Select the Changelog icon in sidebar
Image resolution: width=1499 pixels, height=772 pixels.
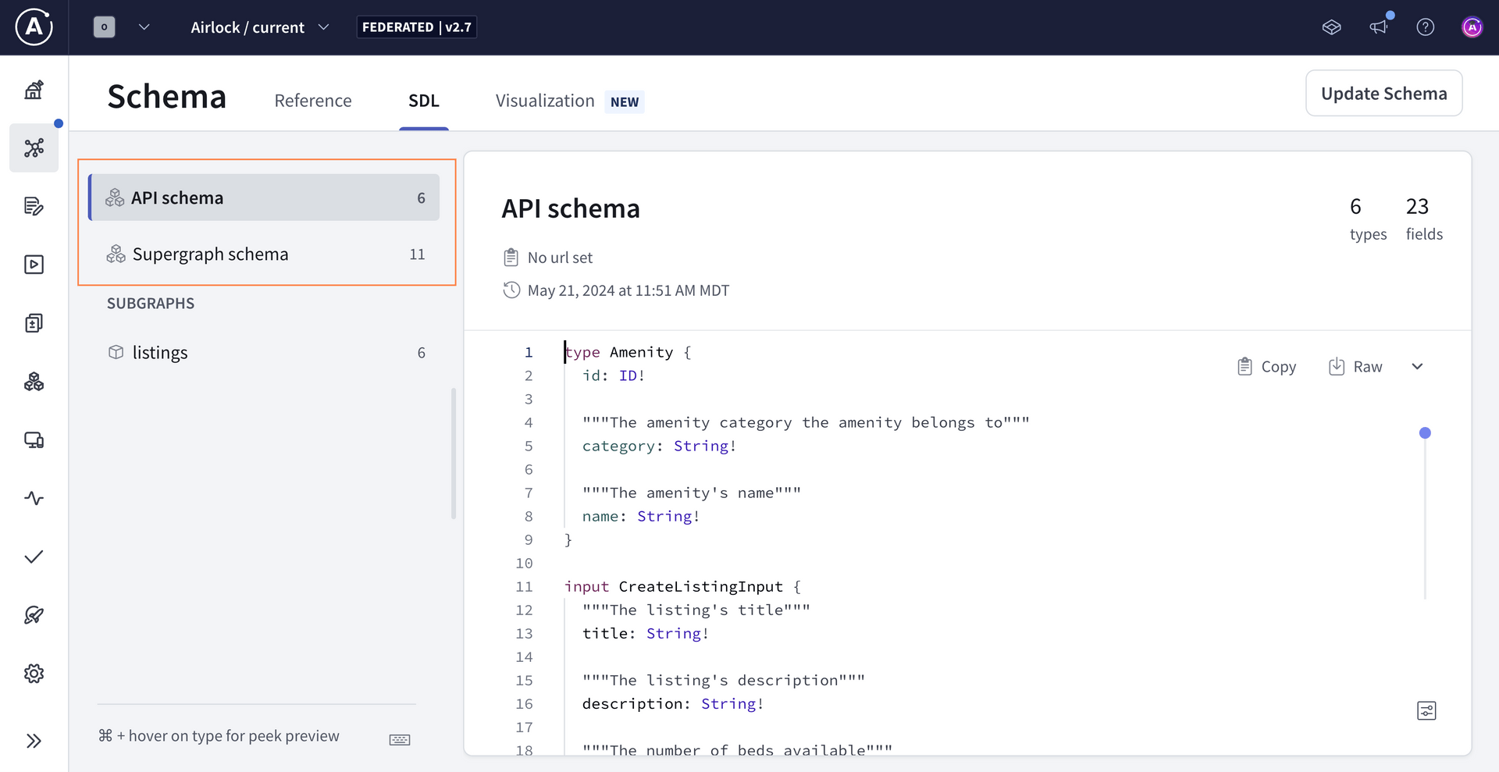tap(34, 206)
